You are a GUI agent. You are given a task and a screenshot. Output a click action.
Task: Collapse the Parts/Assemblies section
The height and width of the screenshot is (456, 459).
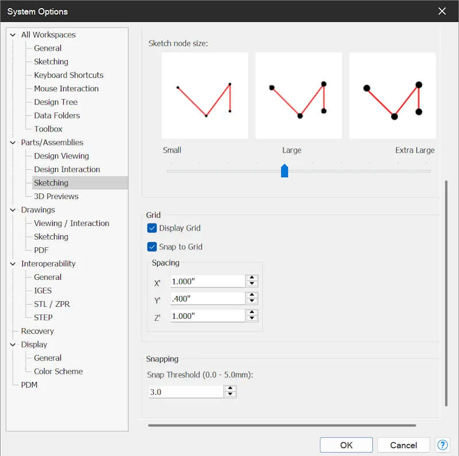(x=13, y=143)
